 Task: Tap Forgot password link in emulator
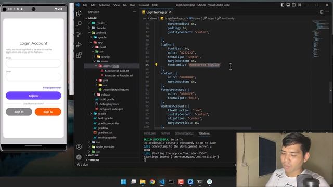coord(52,88)
